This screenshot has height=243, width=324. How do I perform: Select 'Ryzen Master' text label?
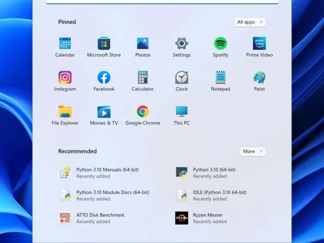point(208,215)
